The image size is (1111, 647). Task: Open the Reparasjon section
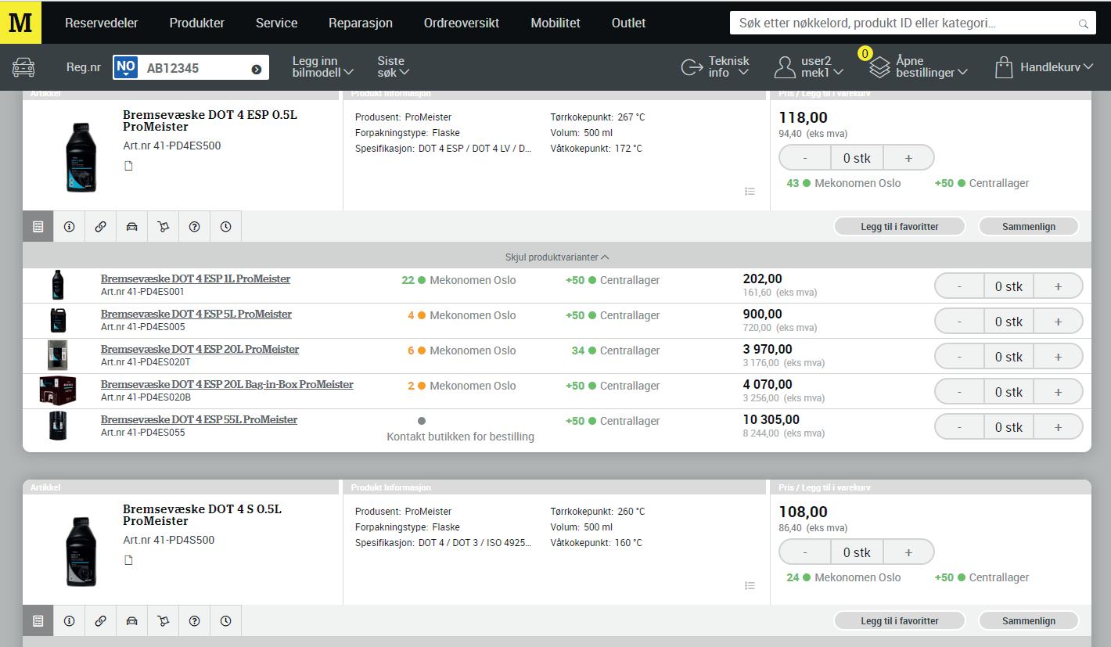click(361, 23)
